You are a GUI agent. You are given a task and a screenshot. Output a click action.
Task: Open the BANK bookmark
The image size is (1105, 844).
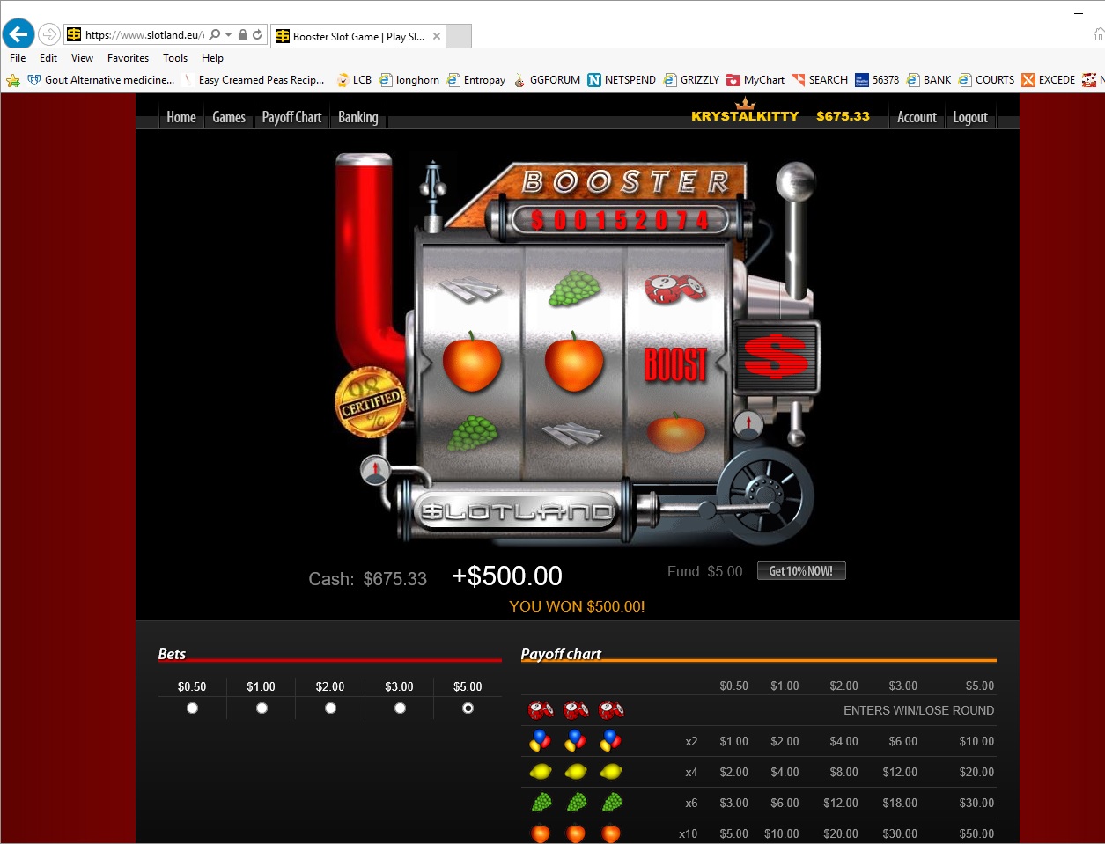[929, 80]
